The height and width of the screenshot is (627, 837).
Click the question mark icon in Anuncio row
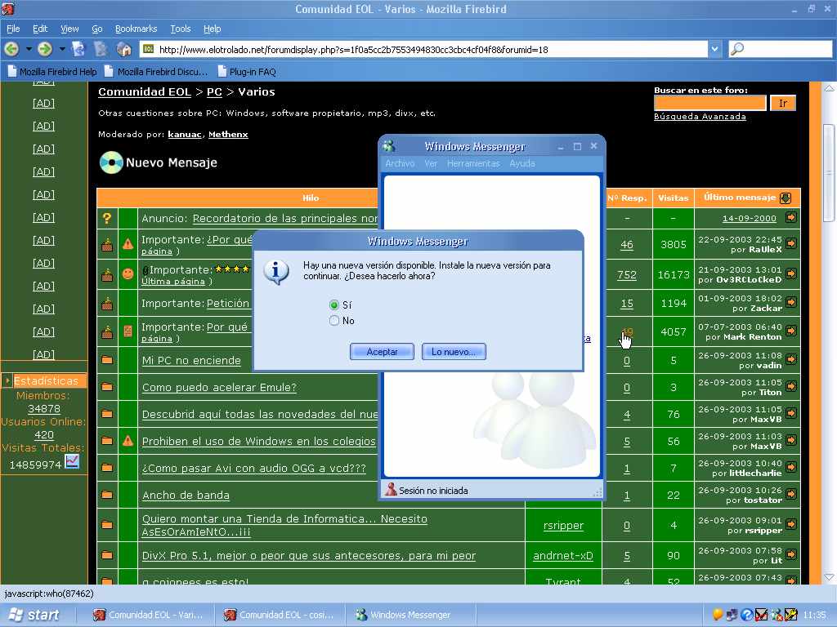click(x=107, y=218)
